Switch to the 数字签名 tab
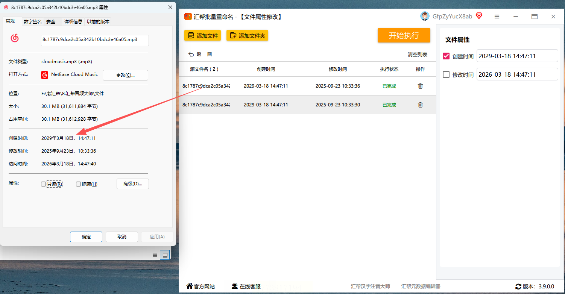This screenshot has height=294, width=565. [x=33, y=22]
